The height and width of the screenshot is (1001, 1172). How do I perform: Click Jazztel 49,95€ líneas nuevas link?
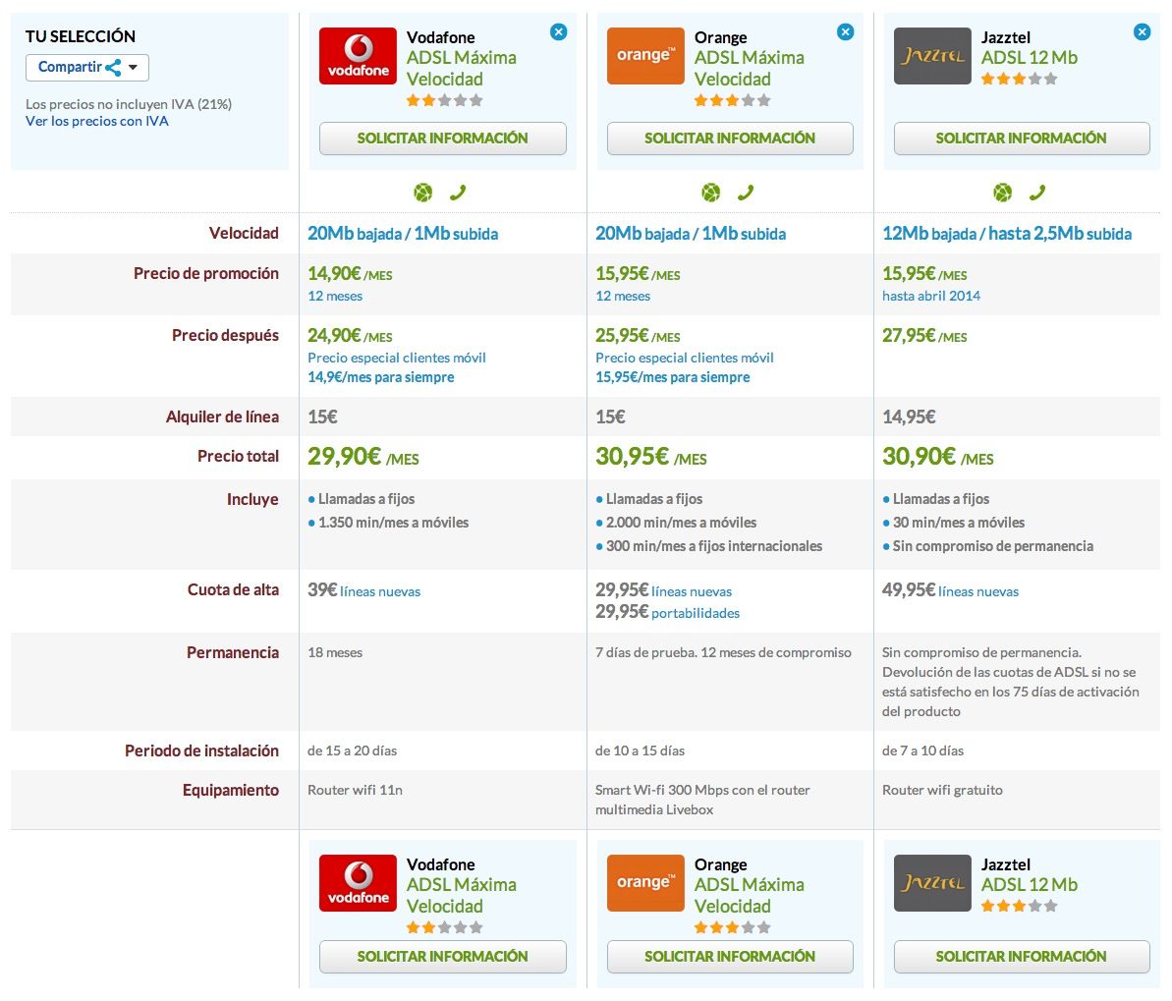951,590
